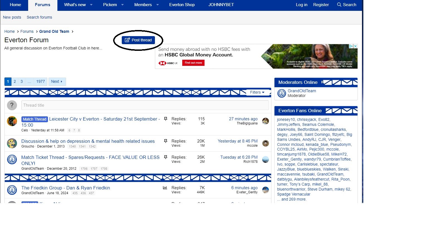Jump to page 437 of Friedkin thread
Screen dimensions: 428x240
coord(91,193)
